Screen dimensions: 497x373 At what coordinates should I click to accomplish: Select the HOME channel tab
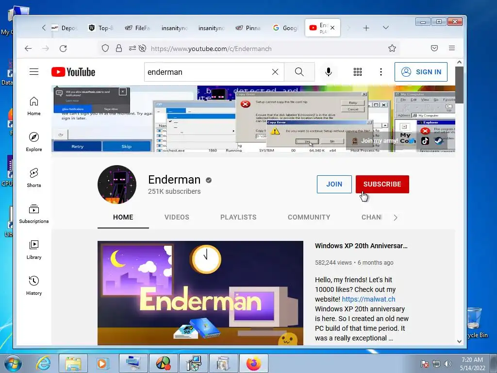pos(123,217)
